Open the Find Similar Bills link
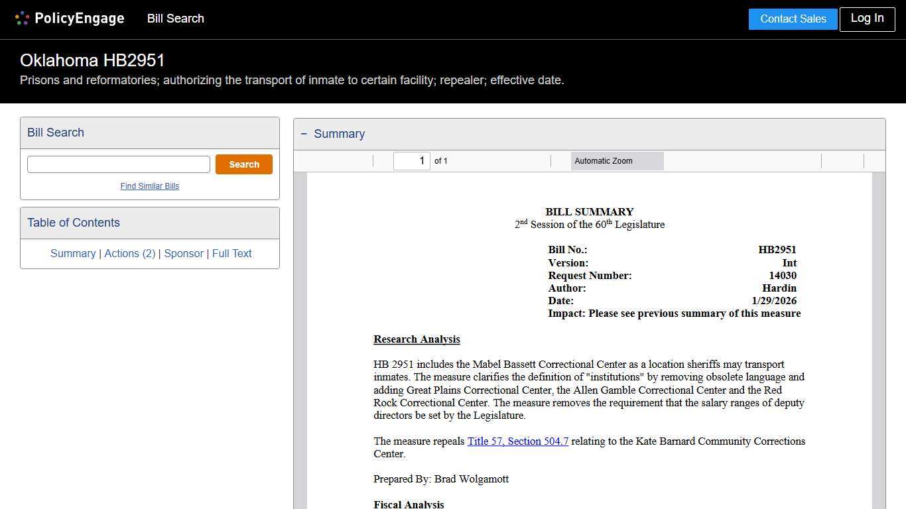This screenshot has height=509, width=906. coord(150,186)
